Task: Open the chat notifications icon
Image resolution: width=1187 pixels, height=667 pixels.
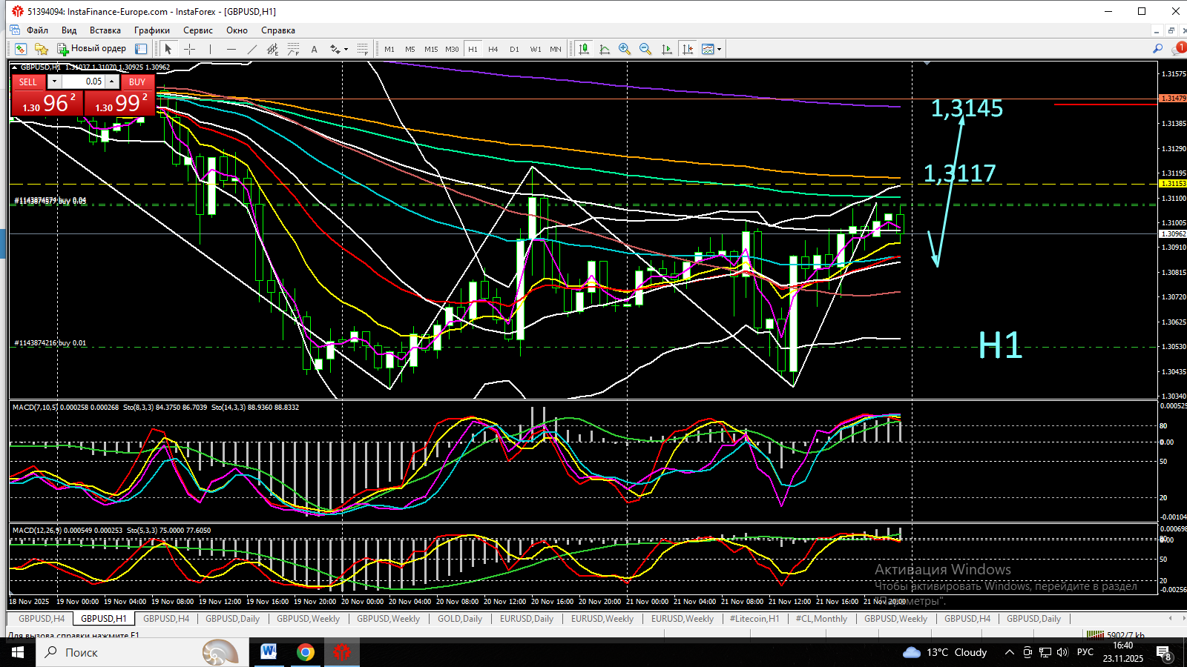Action: tap(1178, 49)
